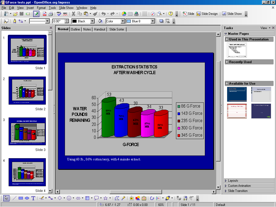Open the Blue 8 fill color dropdown

pyautogui.click(x=153, y=21)
